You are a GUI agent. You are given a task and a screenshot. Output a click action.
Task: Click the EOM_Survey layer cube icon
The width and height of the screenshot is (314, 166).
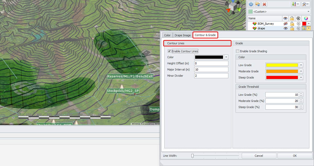(x=254, y=24)
